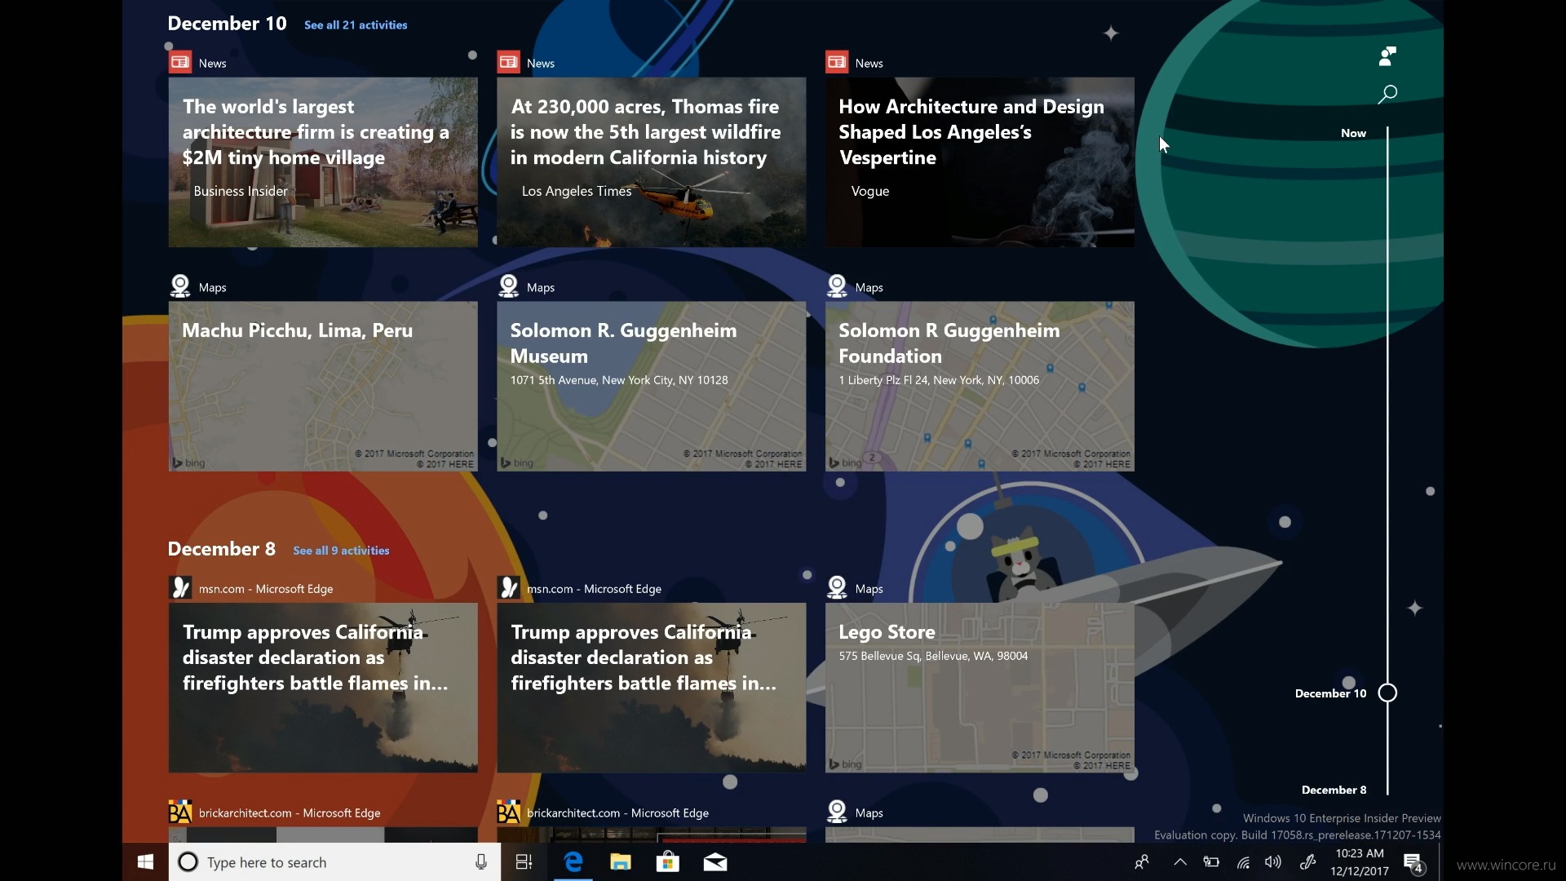Open Action Center notifications icon
The width and height of the screenshot is (1566, 881).
click(1414, 863)
